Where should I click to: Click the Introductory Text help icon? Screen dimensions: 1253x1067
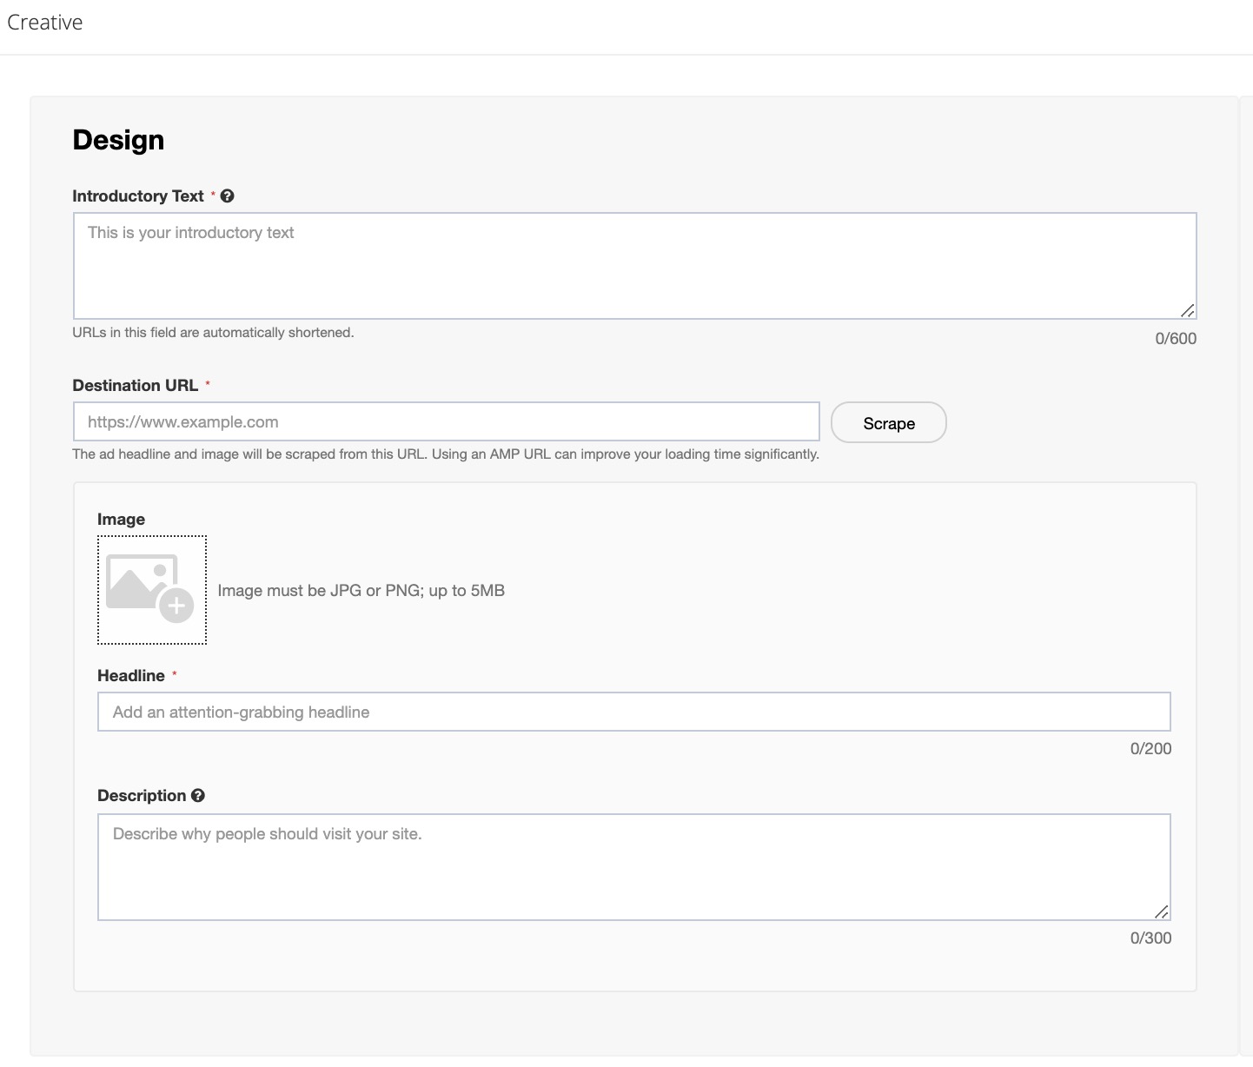click(228, 196)
